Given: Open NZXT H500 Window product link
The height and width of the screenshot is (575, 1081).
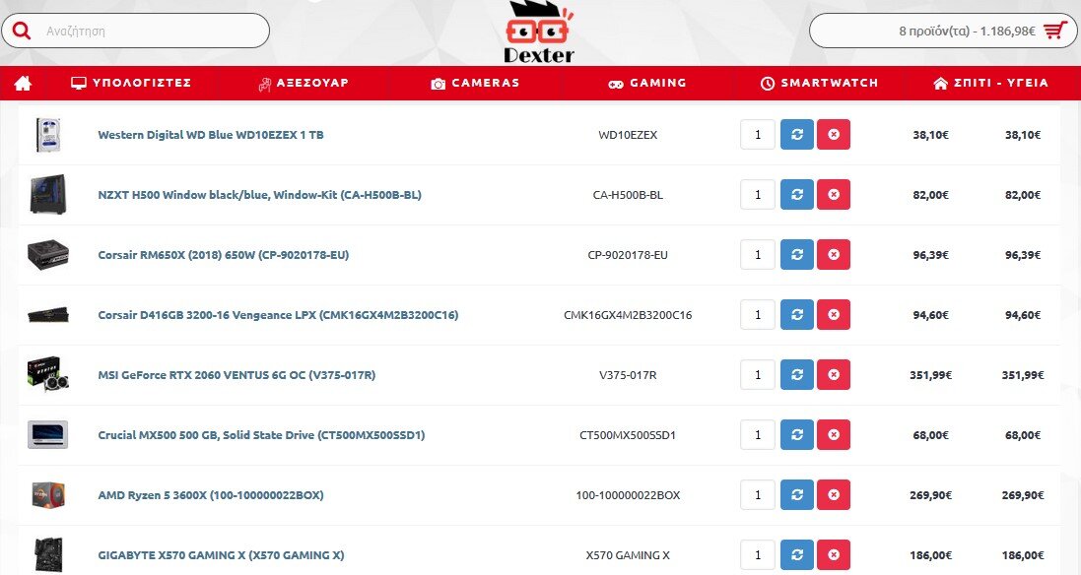Looking at the screenshot, I should click(259, 195).
